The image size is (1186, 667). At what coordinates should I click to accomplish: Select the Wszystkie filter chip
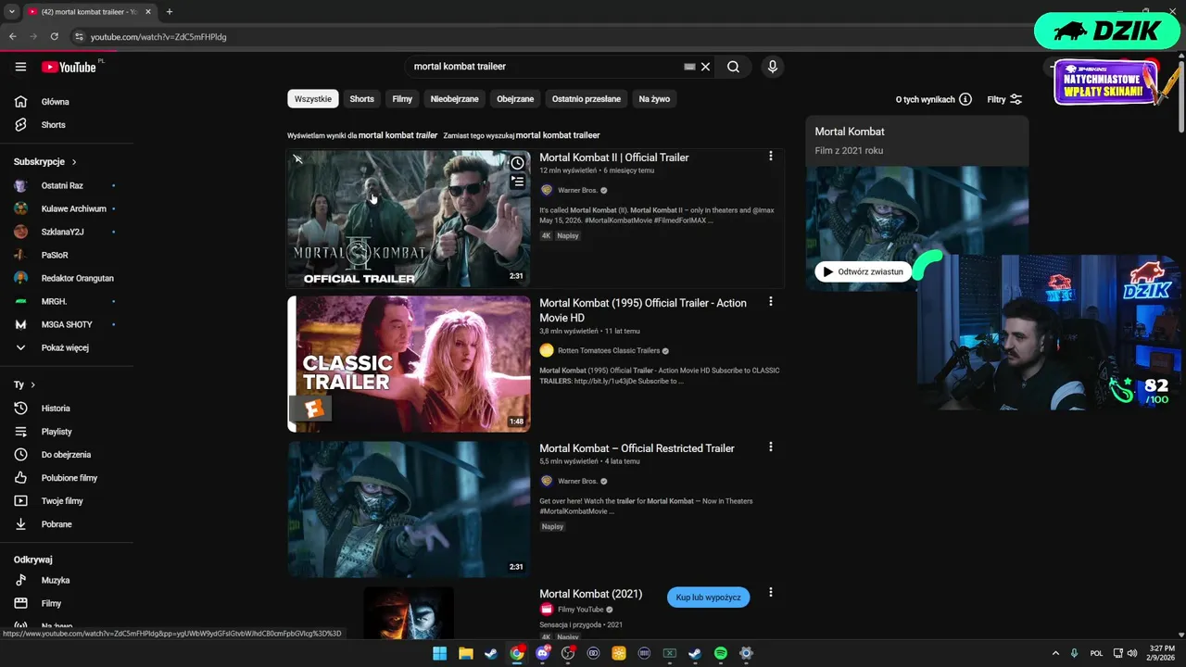(313, 99)
